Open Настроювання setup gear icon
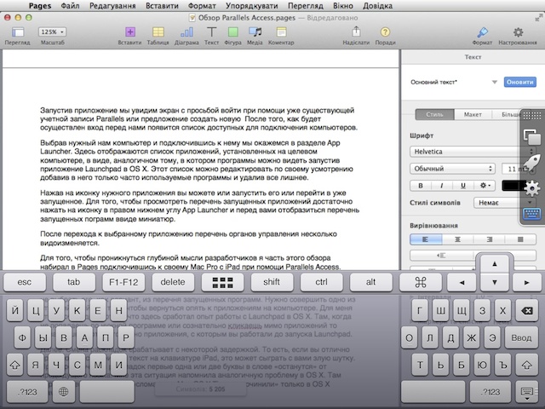545x409 pixels. tap(518, 32)
